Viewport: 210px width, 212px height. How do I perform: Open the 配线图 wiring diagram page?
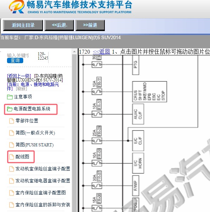[x=22, y=157]
